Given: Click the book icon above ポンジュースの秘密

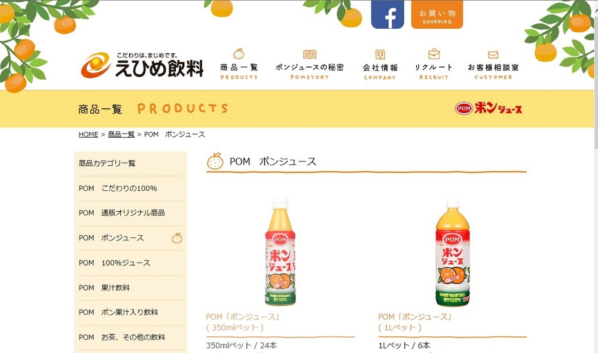Looking at the screenshot, I should (310, 54).
